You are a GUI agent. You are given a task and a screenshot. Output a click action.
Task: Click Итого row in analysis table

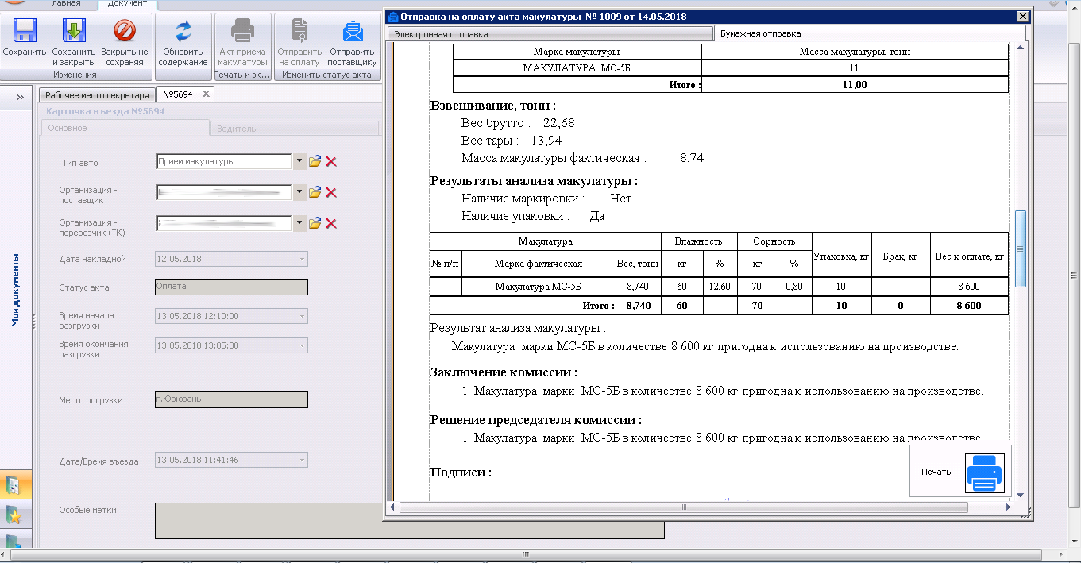[x=719, y=306]
